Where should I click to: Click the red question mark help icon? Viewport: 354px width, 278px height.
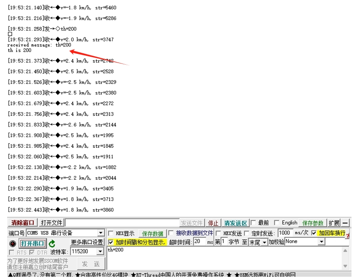[347, 236]
